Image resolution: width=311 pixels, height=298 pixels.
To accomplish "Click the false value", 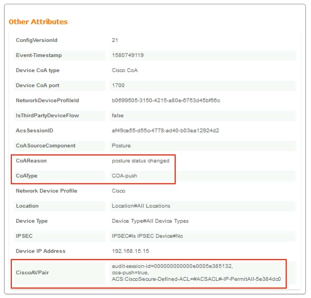I will 118,115.
